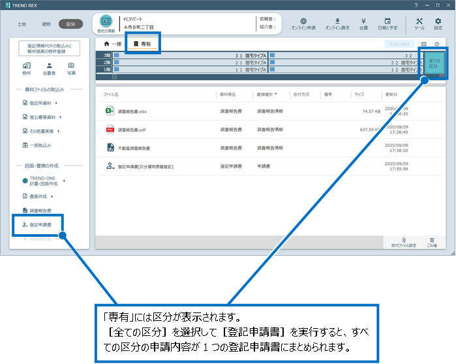
Task: Click 一括取込み in sidebar
Action: tap(37, 145)
